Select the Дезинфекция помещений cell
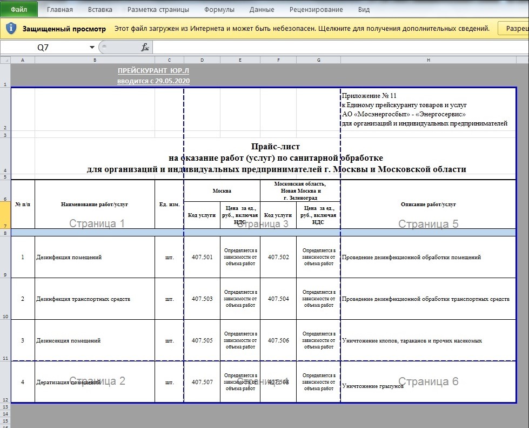529x428 pixels. tap(95, 257)
